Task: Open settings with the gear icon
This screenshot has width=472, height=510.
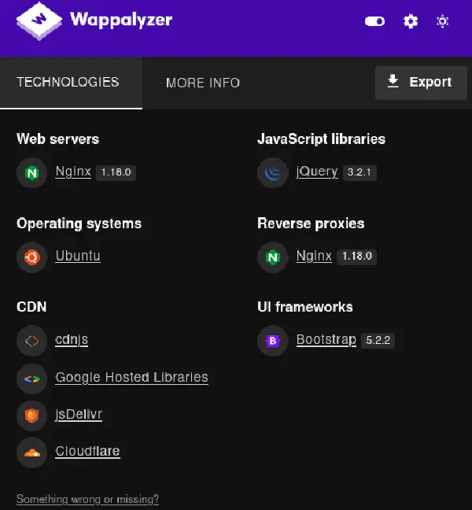Action: (411, 21)
